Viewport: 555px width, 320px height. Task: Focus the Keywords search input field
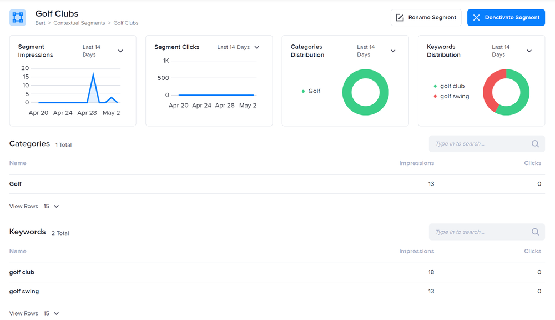coord(477,232)
